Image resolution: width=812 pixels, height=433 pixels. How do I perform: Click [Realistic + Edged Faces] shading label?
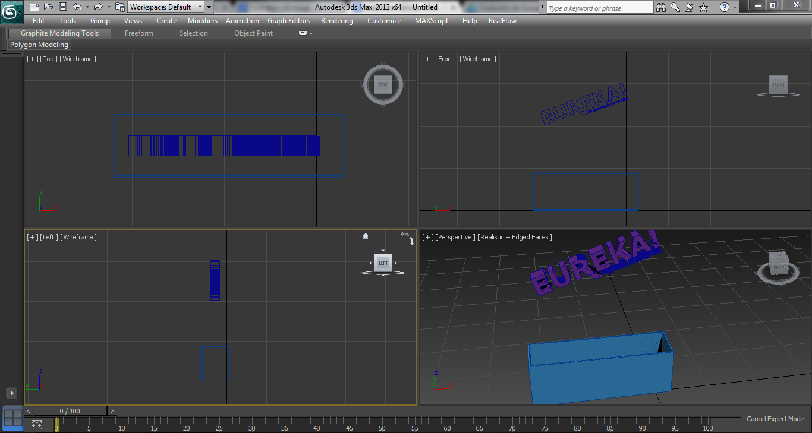pyautogui.click(x=515, y=237)
